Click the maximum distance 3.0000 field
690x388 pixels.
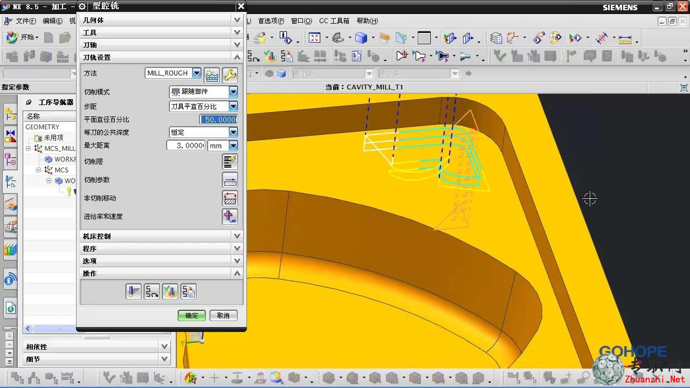pos(186,145)
